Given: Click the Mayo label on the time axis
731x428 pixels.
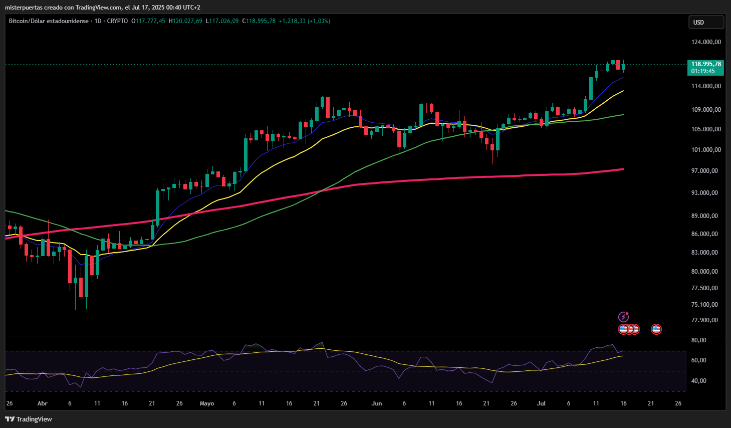Looking at the screenshot, I should click(206, 403).
